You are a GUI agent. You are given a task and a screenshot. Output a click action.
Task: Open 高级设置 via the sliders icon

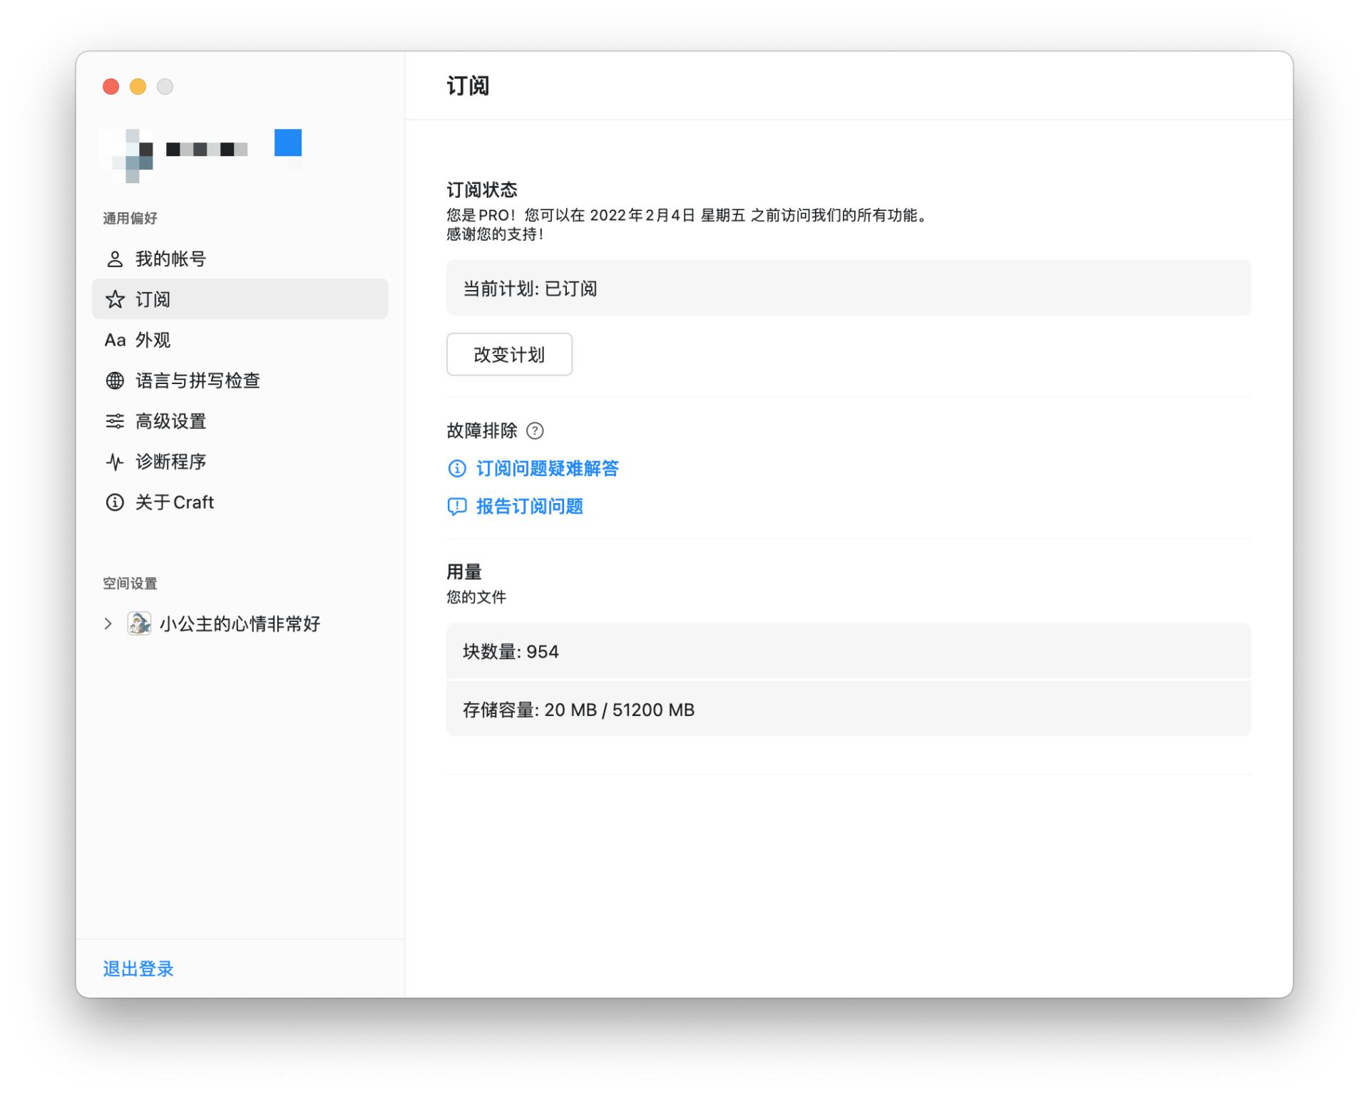point(116,421)
